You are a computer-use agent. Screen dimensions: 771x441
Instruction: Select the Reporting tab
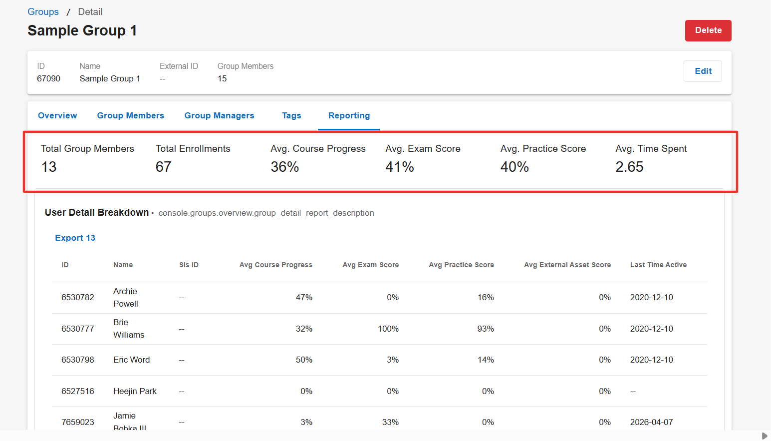tap(349, 115)
